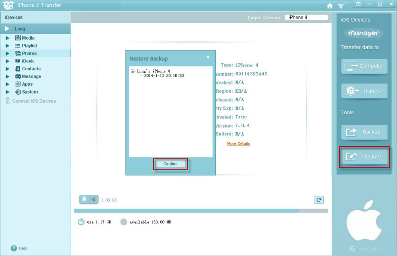
Task: Click the Restore tool button
Action: click(x=364, y=156)
